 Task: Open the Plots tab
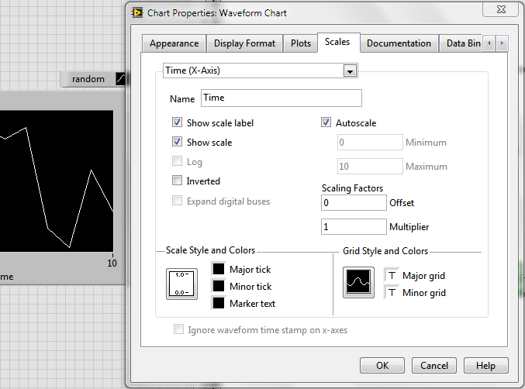point(301,43)
